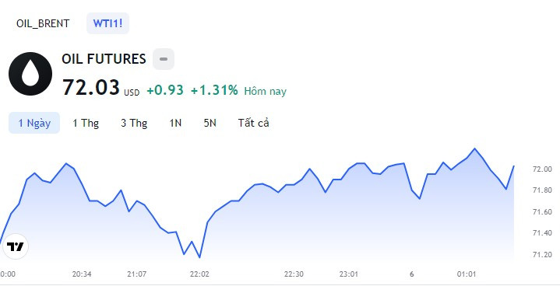Click the chart peak above 01:01
The height and width of the screenshot is (286, 560).
tap(474, 148)
